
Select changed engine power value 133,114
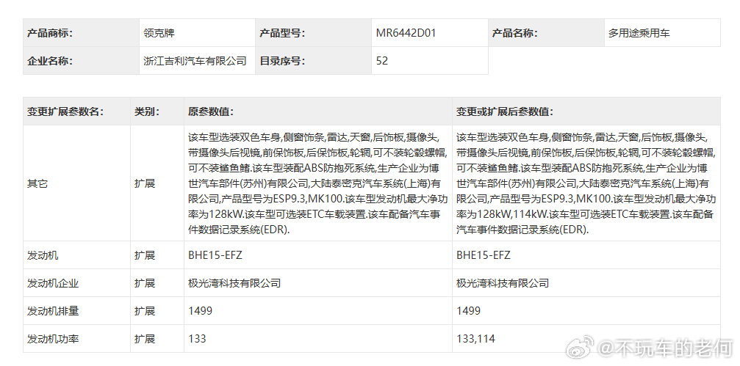(x=475, y=339)
